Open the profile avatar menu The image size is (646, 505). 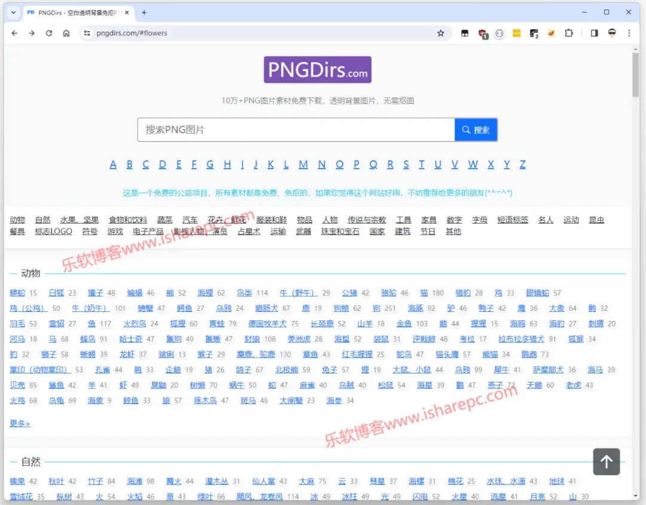pos(613,33)
